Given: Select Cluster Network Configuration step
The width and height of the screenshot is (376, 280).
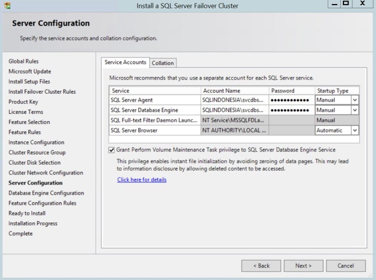Looking at the screenshot, I should (46, 173).
